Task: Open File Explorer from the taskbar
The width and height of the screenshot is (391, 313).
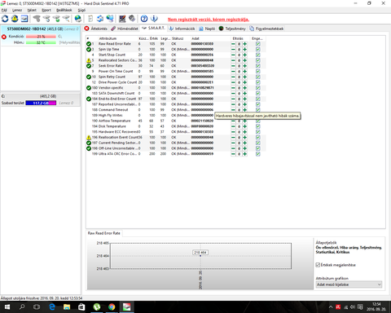Action: tap(67, 307)
